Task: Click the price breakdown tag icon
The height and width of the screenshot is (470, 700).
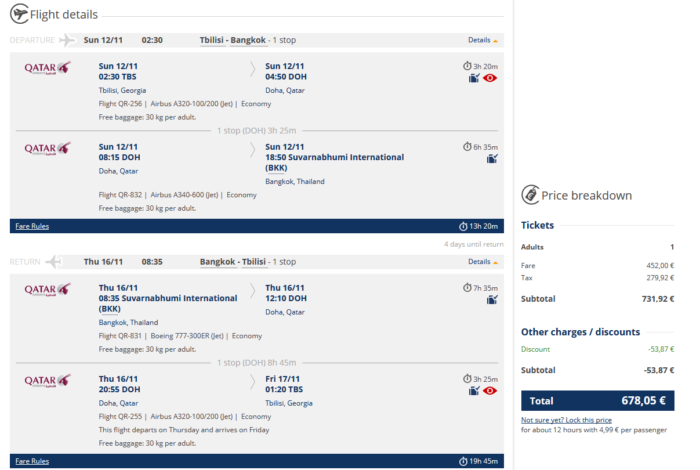Action: [530, 195]
